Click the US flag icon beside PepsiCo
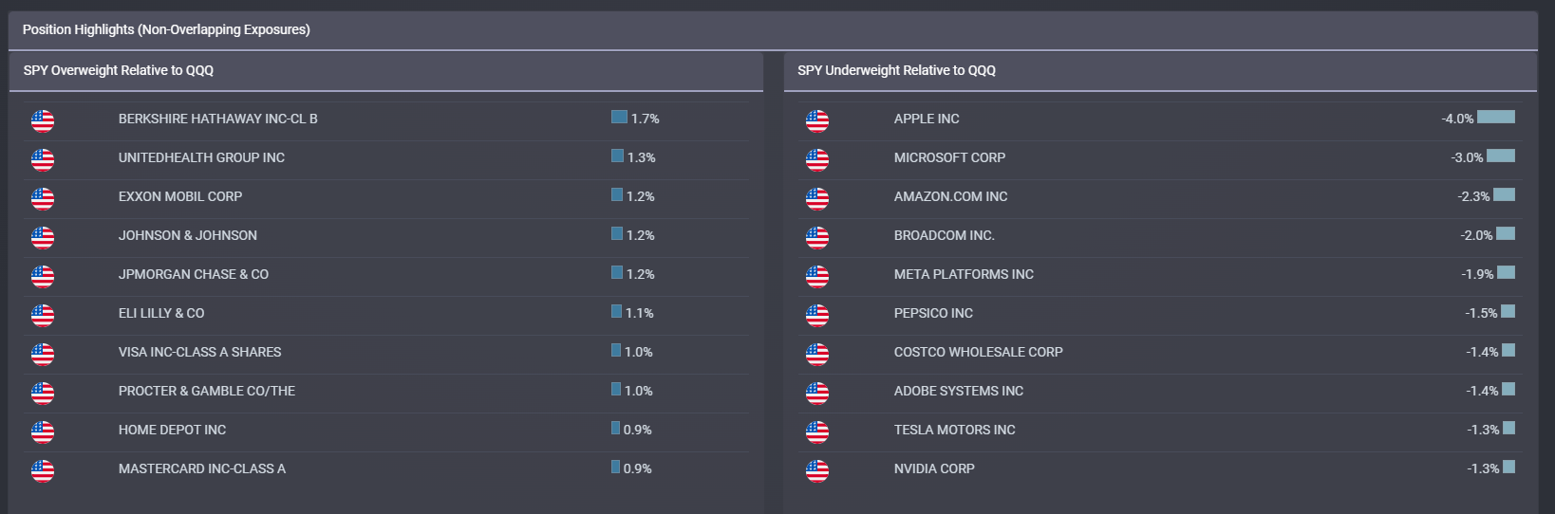The image size is (1555, 514). click(x=817, y=316)
